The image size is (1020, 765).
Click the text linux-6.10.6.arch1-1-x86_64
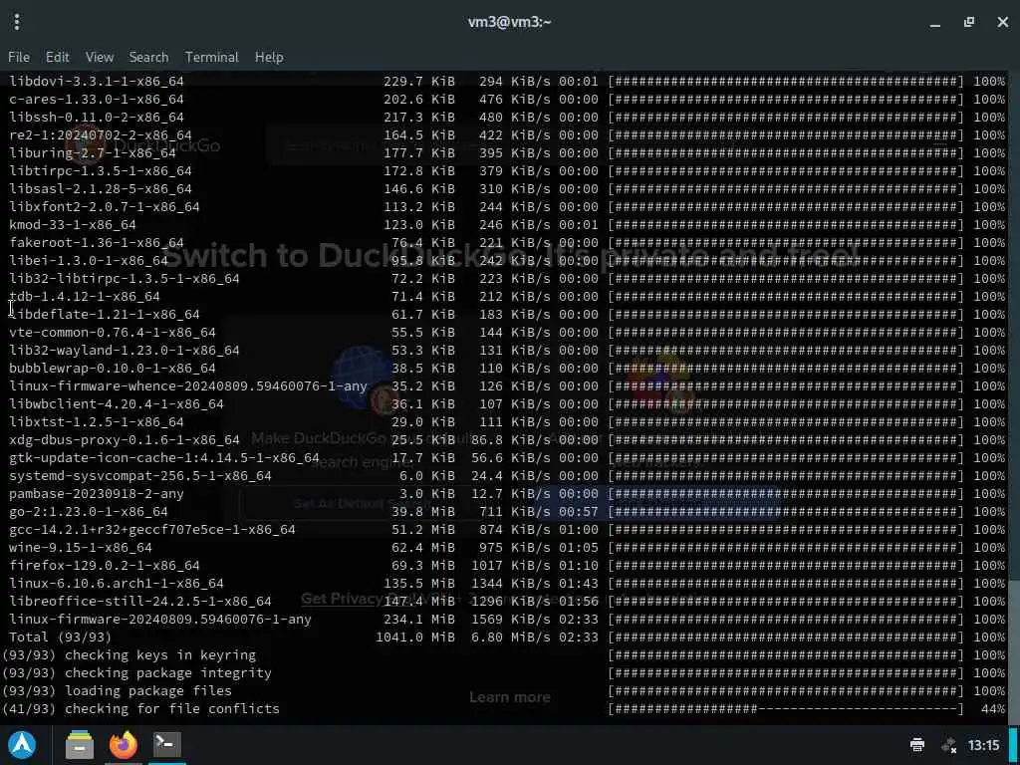point(117,584)
